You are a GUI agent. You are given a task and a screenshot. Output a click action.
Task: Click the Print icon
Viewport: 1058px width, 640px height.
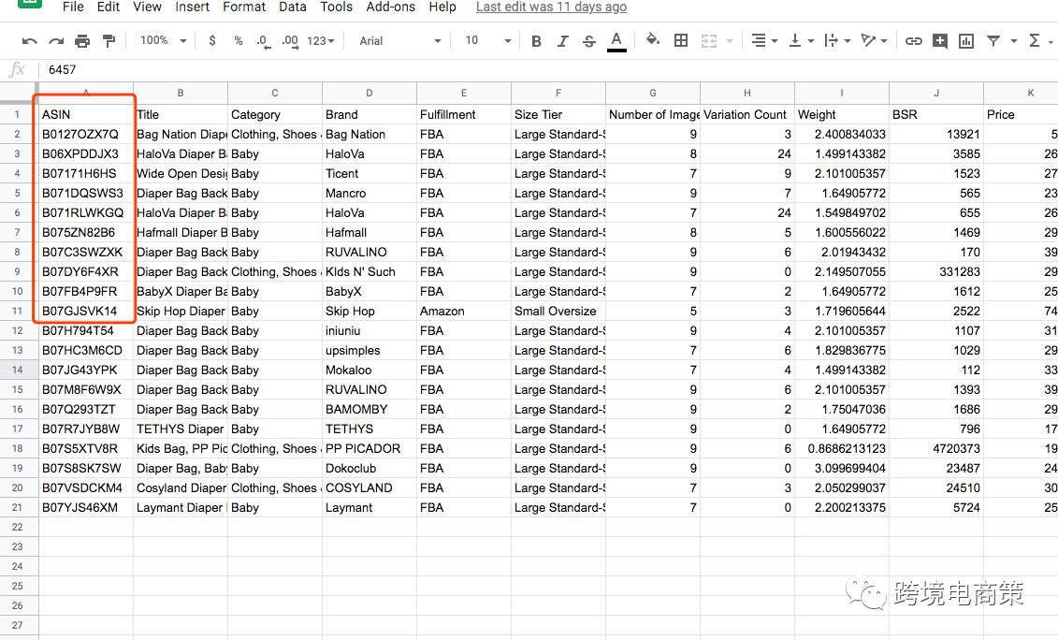pyautogui.click(x=82, y=41)
